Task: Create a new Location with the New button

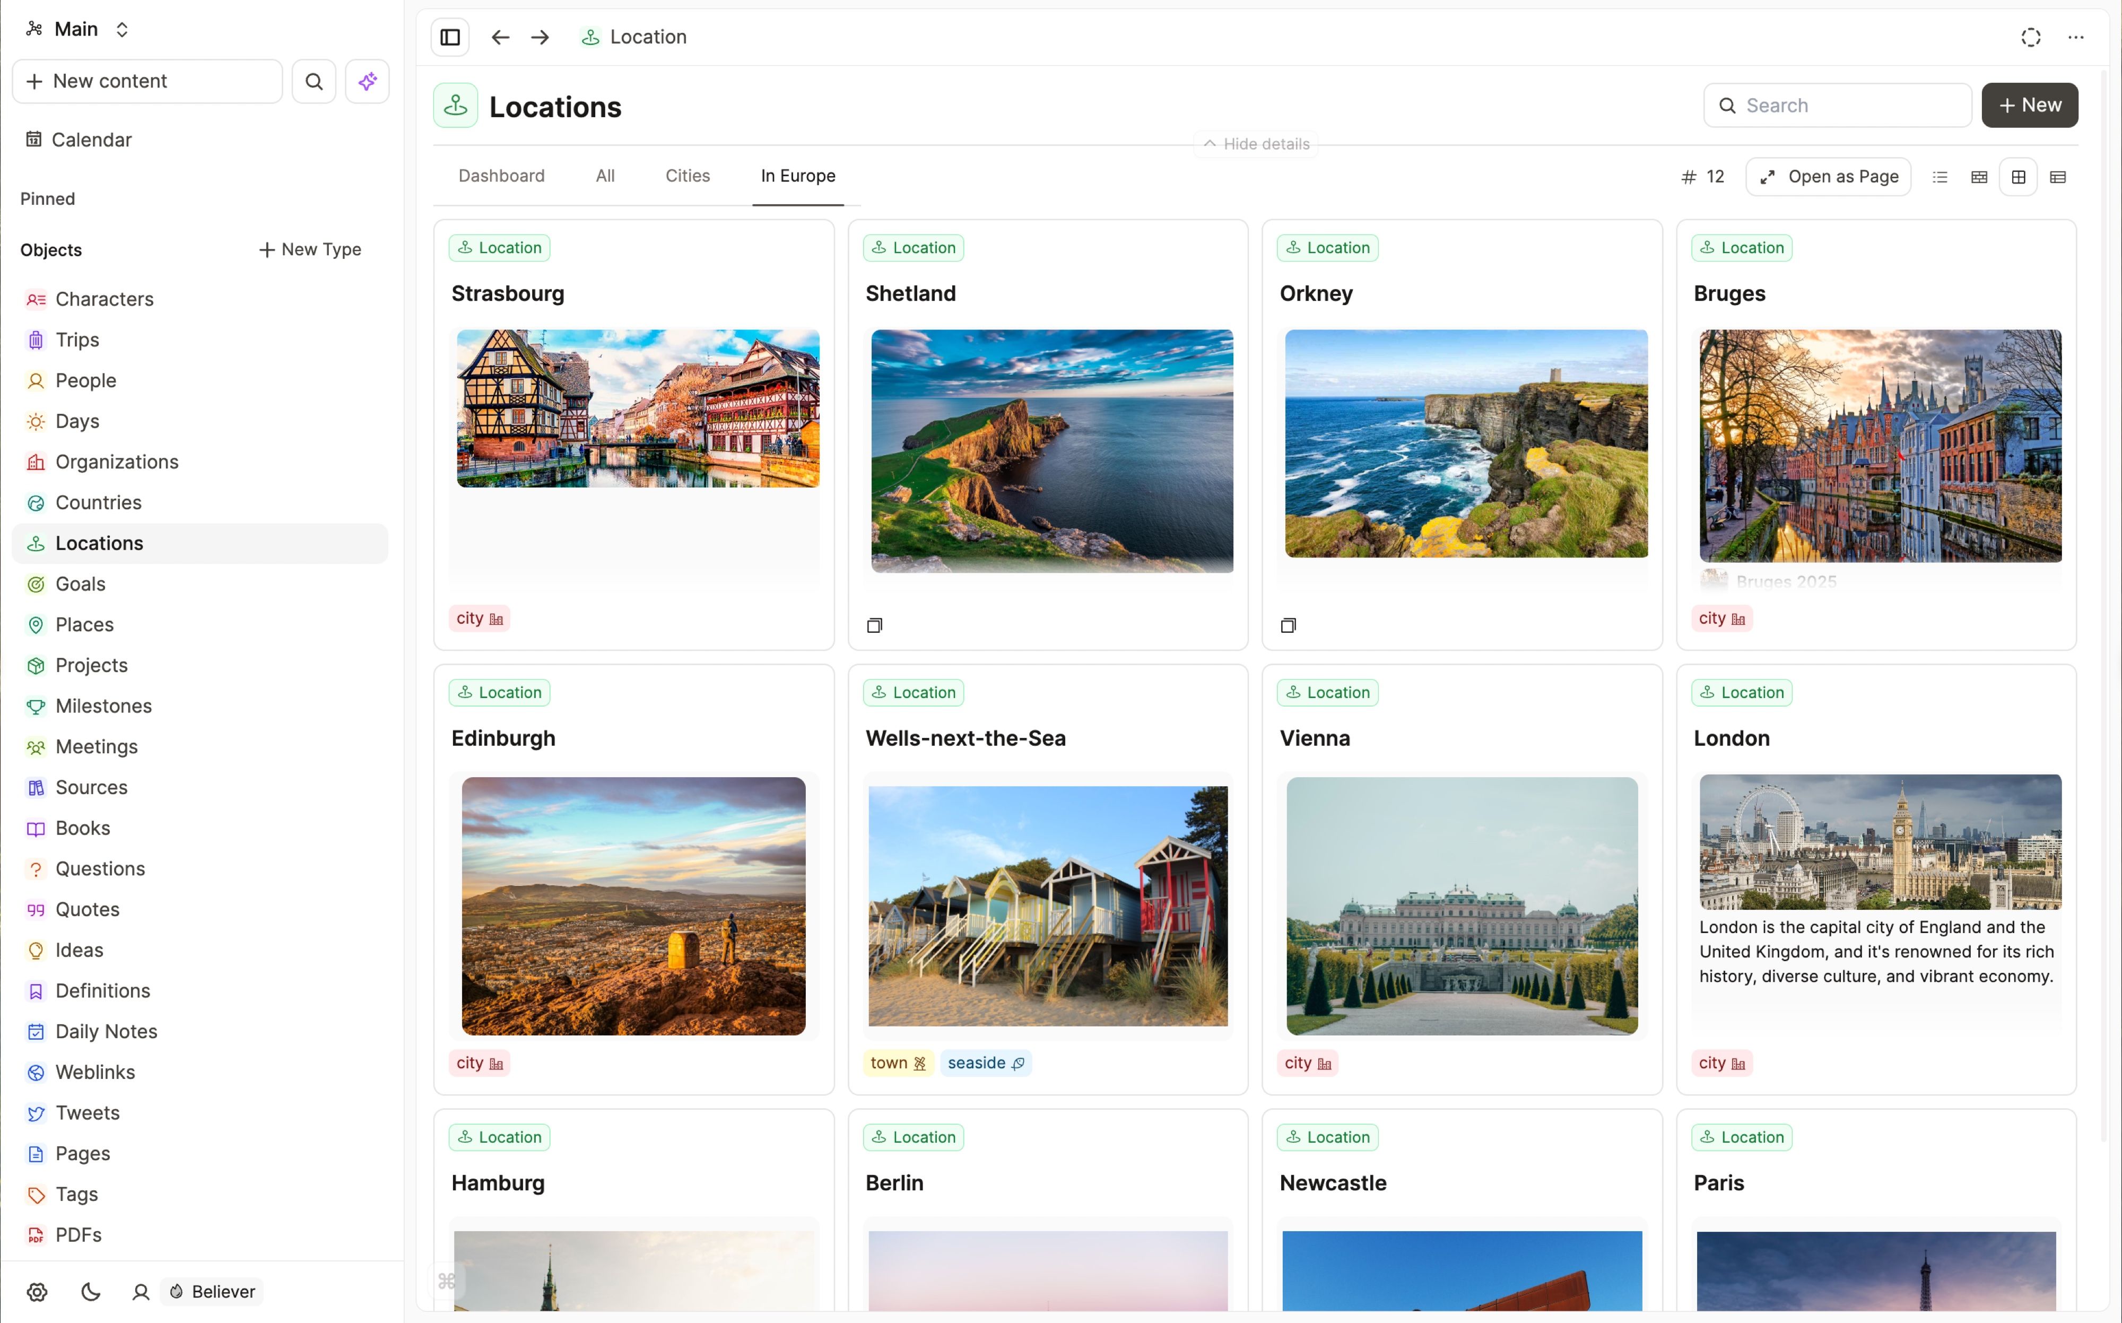Action: coord(2029,105)
